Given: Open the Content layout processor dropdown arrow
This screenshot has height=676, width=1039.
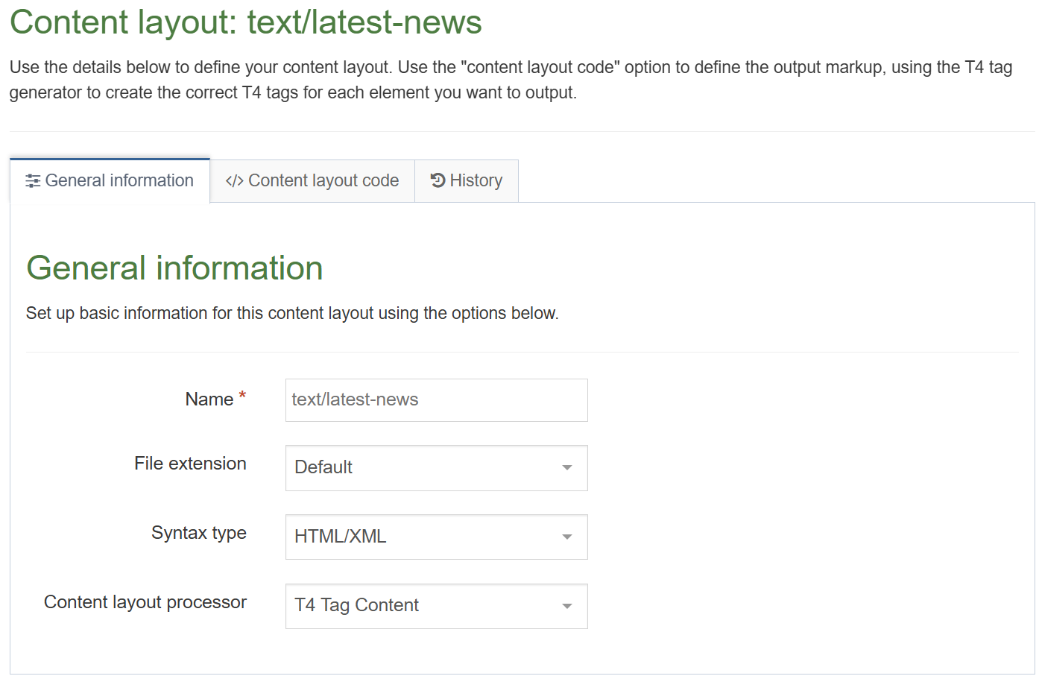Looking at the screenshot, I should click(566, 606).
